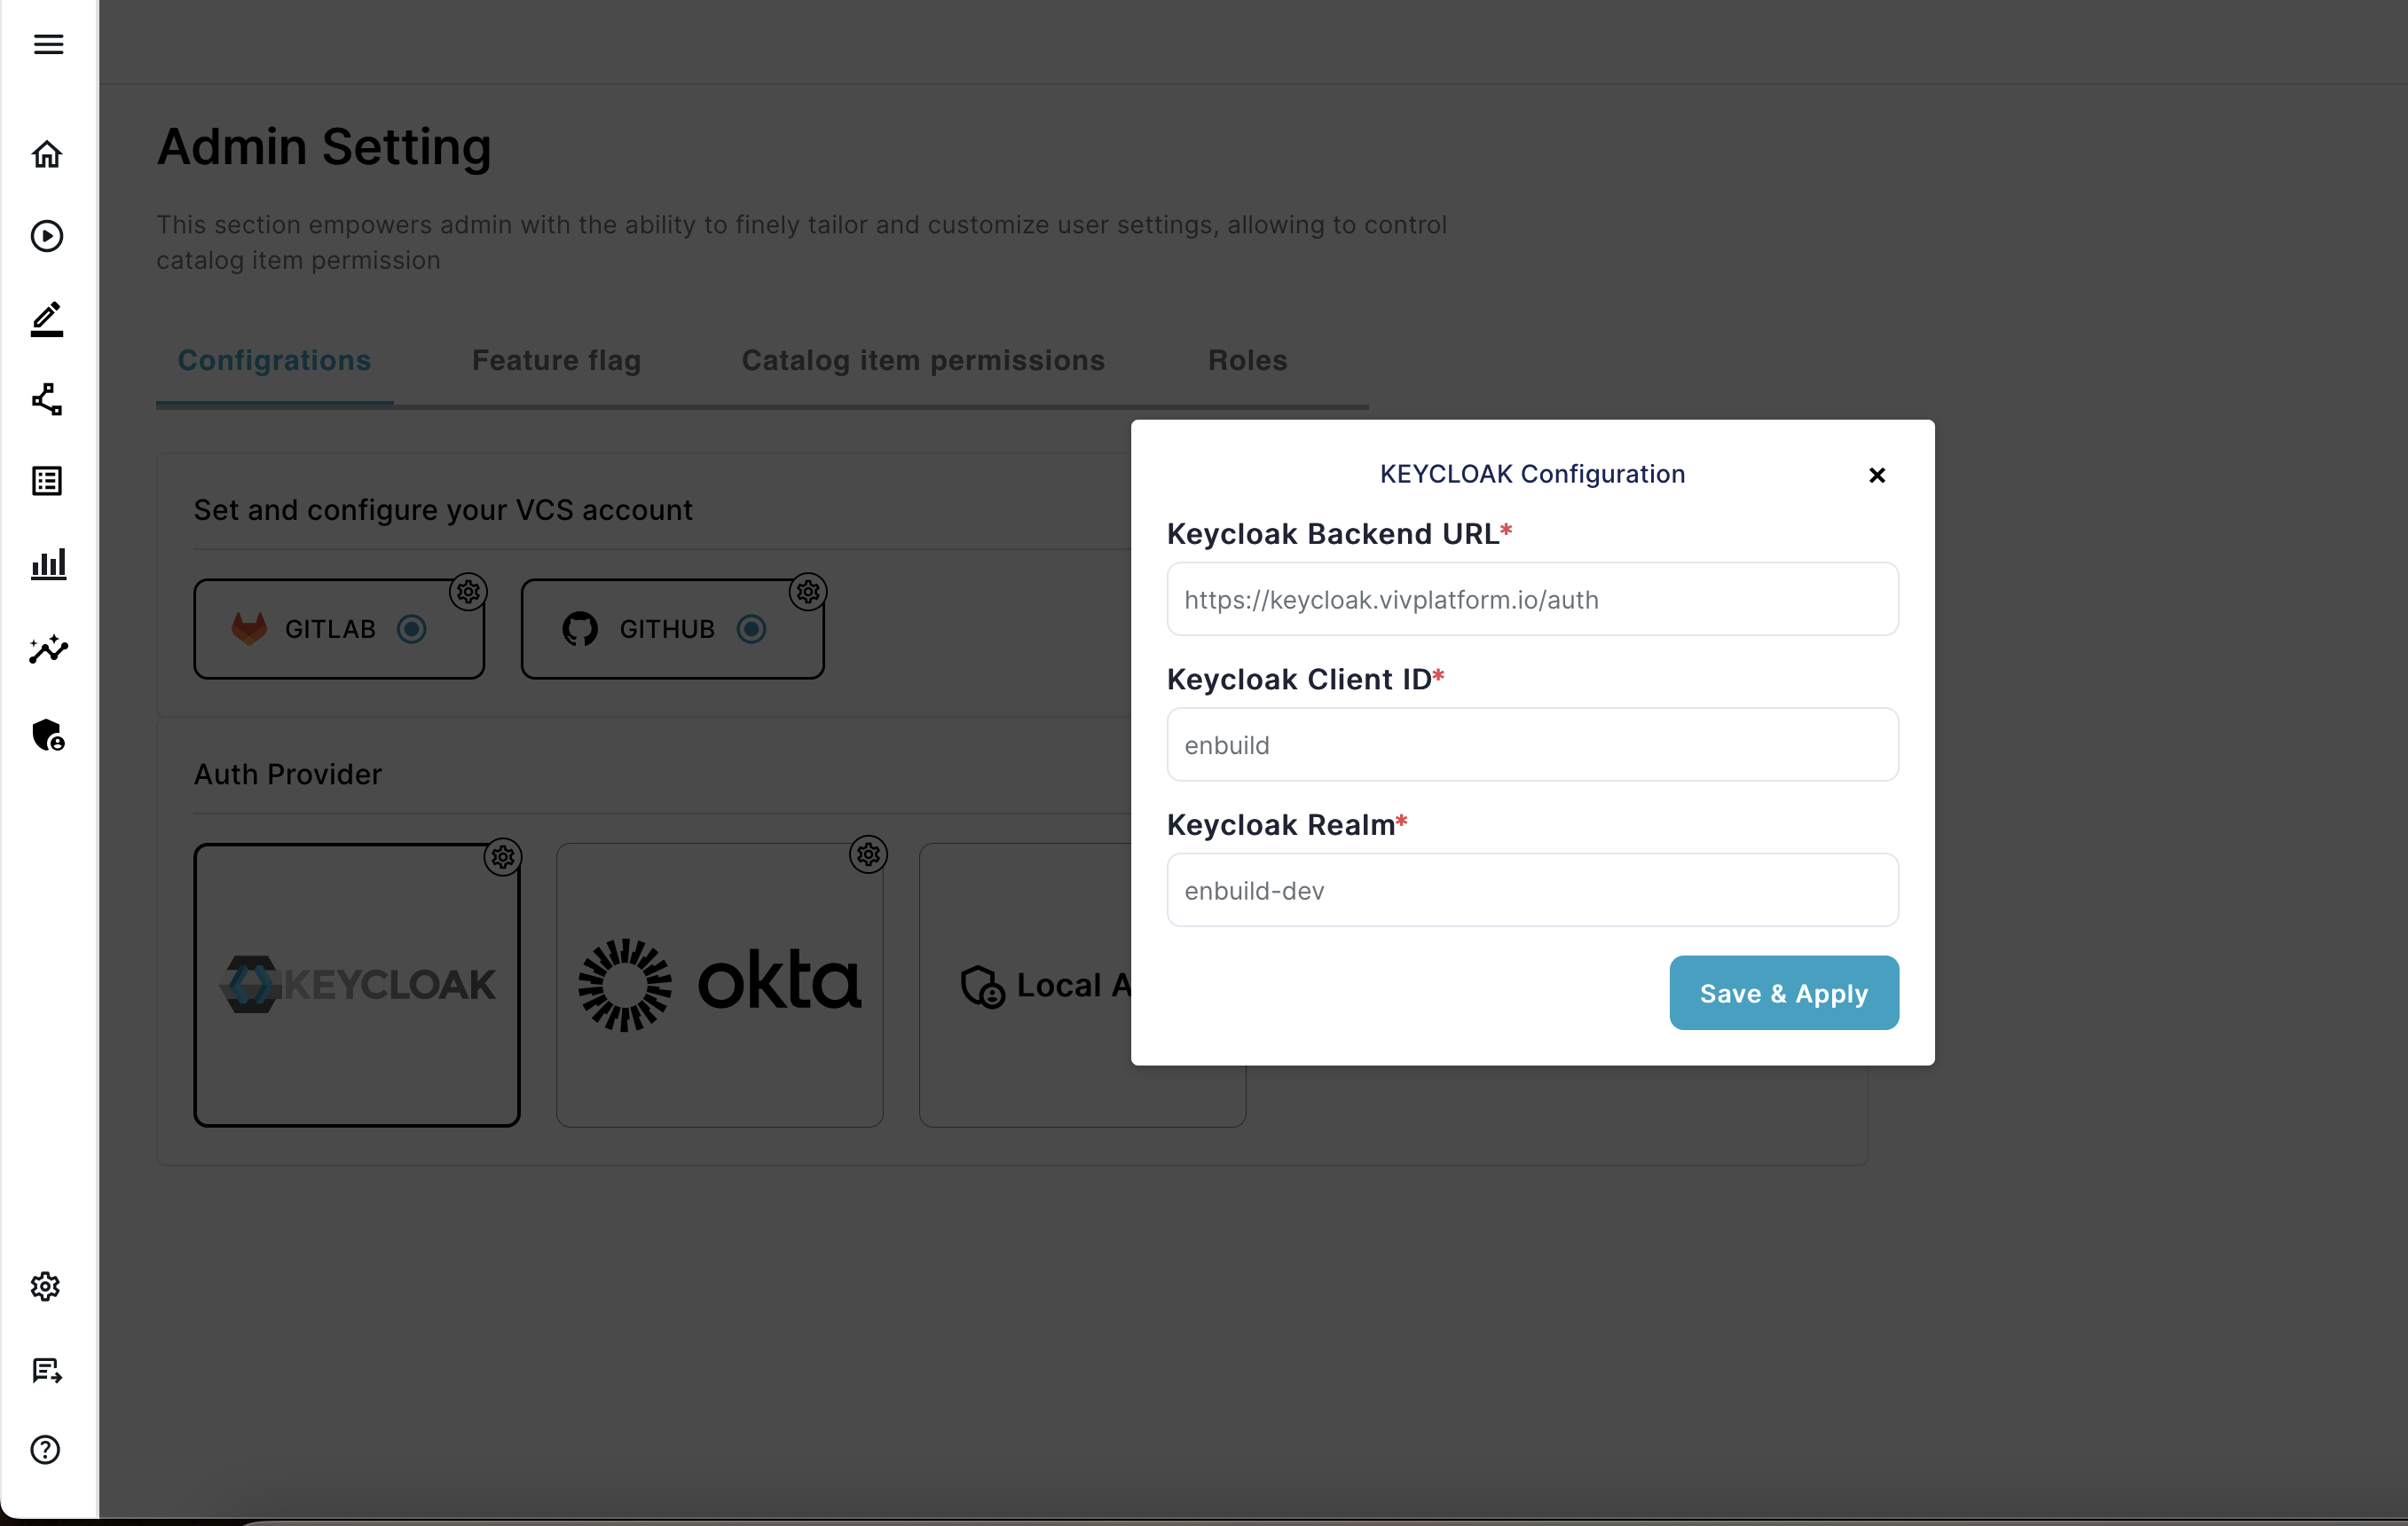Close the Keycloak Configuration dialog
Image resolution: width=2408 pixels, height=1526 pixels.
(x=1877, y=474)
